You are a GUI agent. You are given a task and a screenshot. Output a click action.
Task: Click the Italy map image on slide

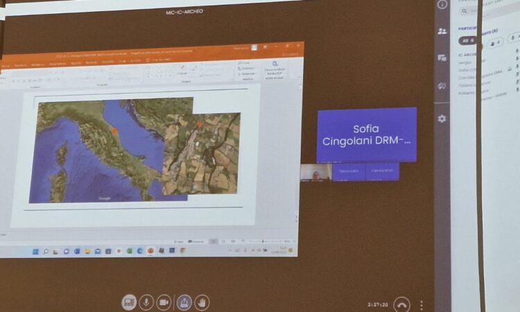[x=104, y=149]
